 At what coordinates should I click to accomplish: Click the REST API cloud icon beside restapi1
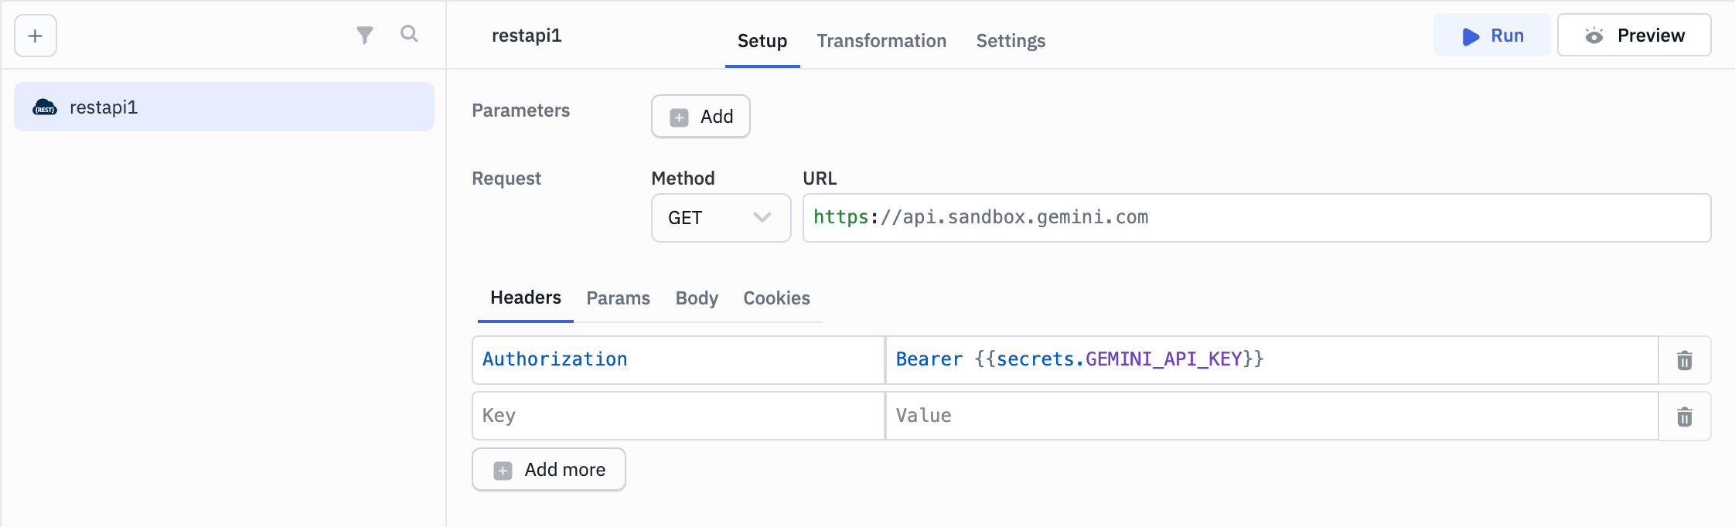click(45, 107)
